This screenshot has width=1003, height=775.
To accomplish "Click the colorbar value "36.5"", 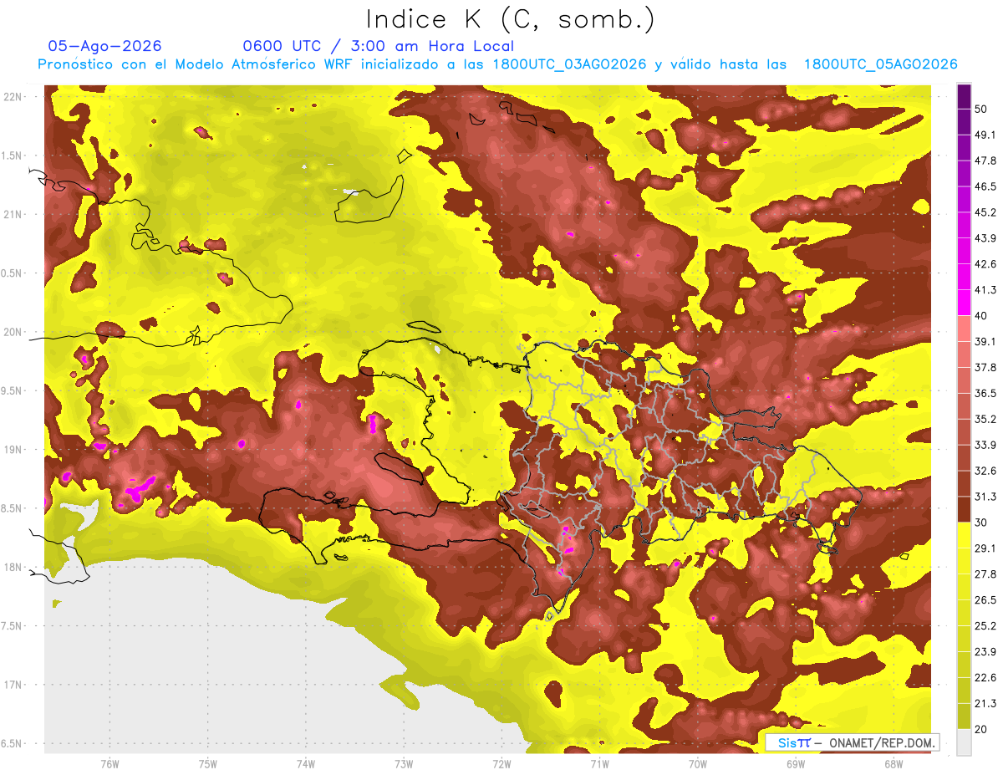I will click(985, 393).
